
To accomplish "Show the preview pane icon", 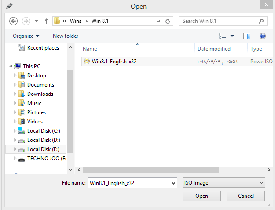I will [247, 36].
